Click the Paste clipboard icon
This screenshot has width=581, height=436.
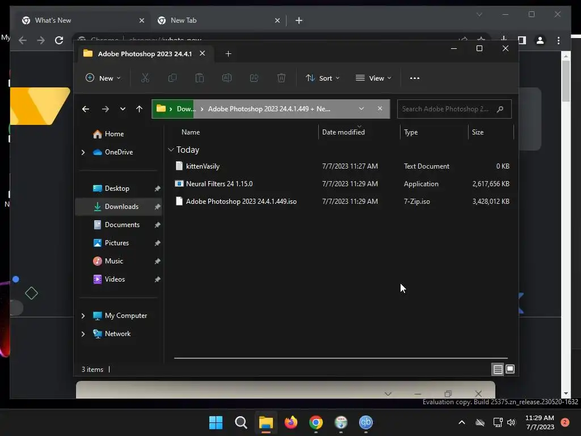click(199, 78)
